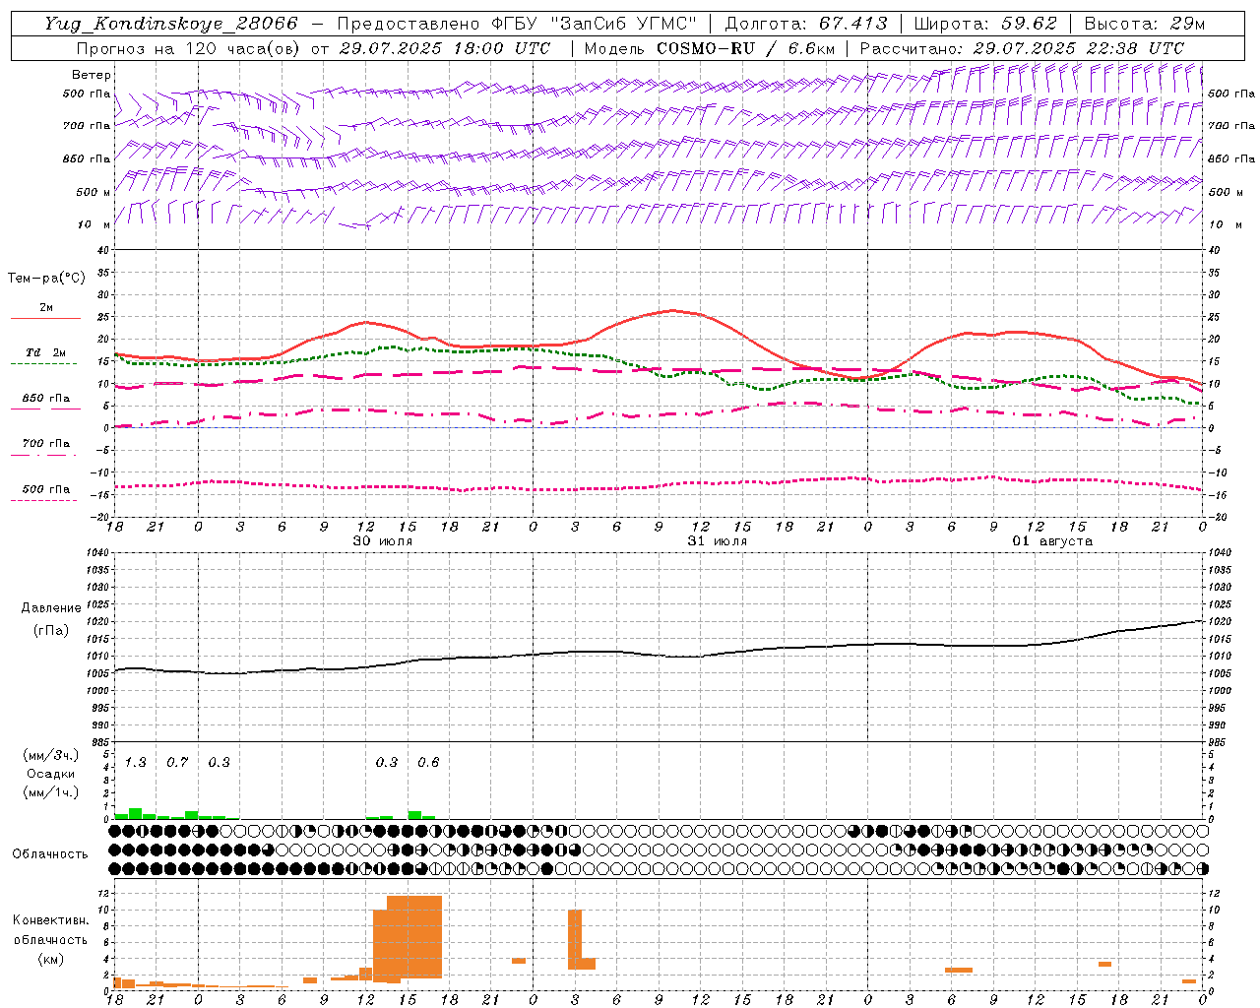Click the (мм/3ч.) precipitation unit label
This screenshot has width=1260, height=1008.
(x=51, y=755)
